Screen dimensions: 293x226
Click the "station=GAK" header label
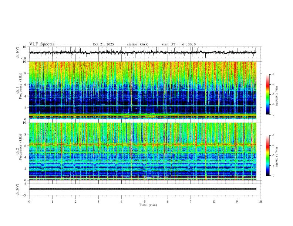click(x=137, y=44)
